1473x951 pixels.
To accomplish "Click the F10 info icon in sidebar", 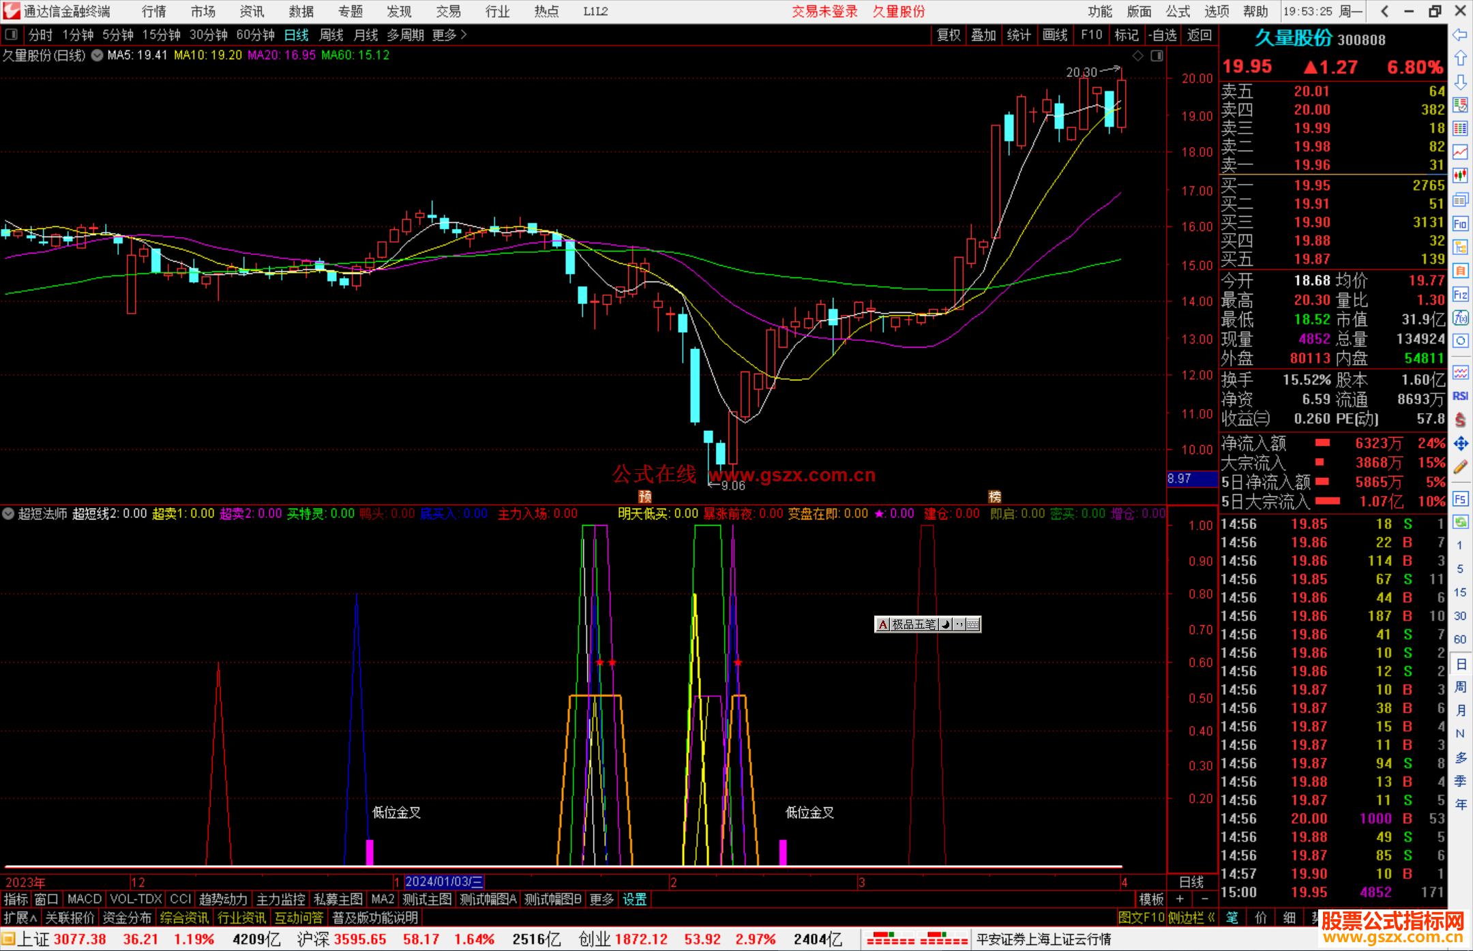I will (1460, 224).
